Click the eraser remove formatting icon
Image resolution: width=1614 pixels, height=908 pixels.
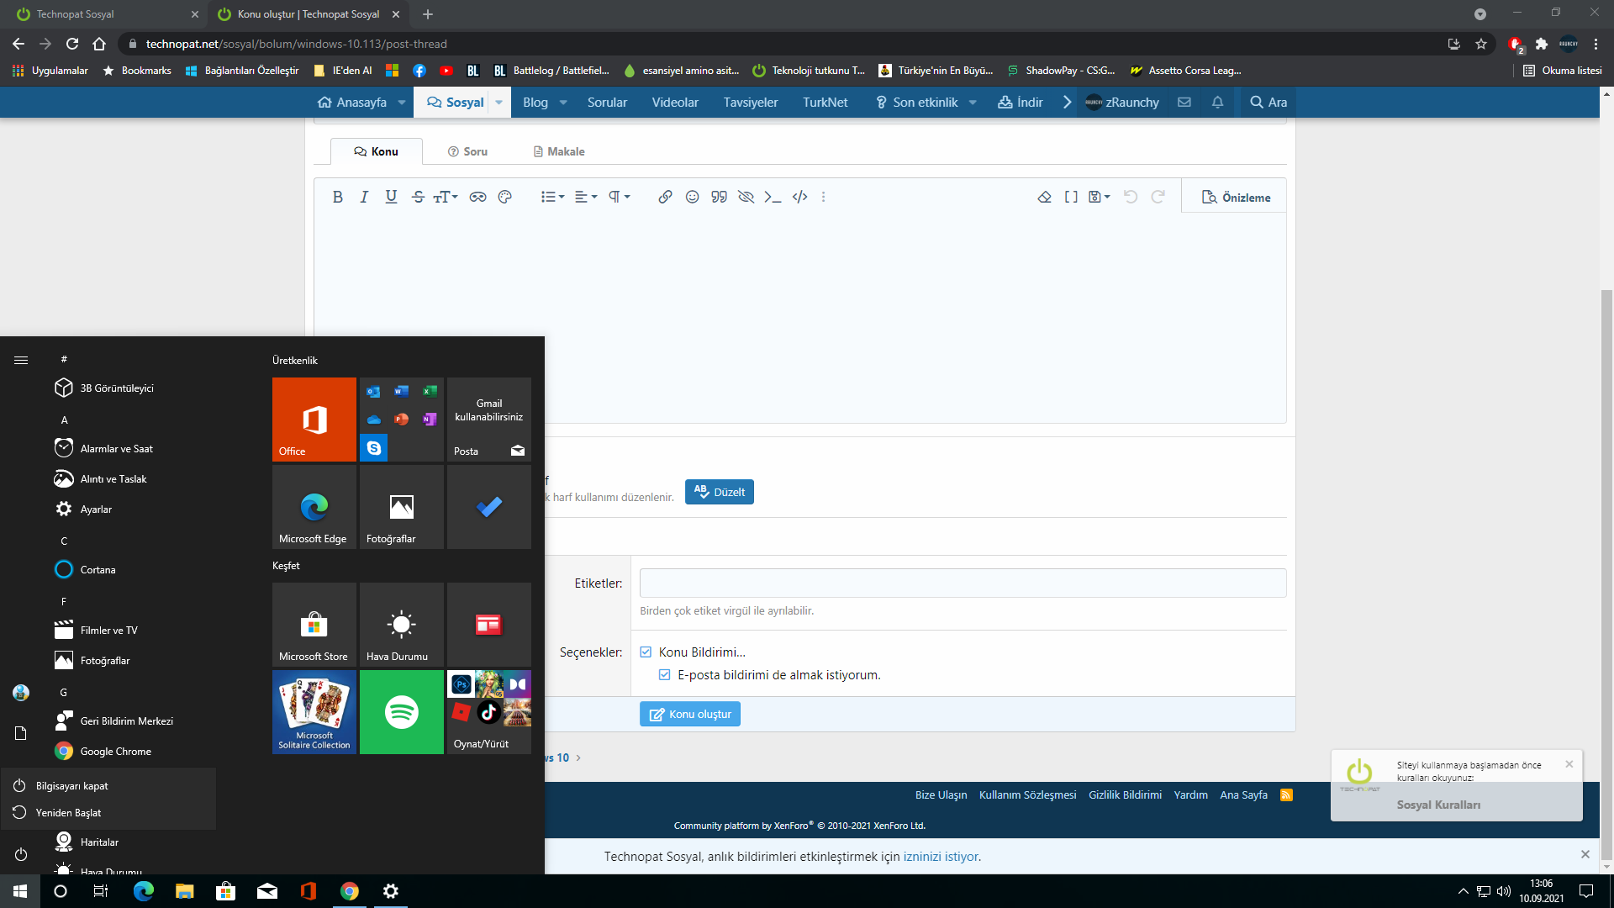coord(1044,197)
